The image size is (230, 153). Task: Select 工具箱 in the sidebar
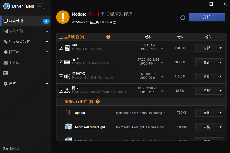pos(25,63)
